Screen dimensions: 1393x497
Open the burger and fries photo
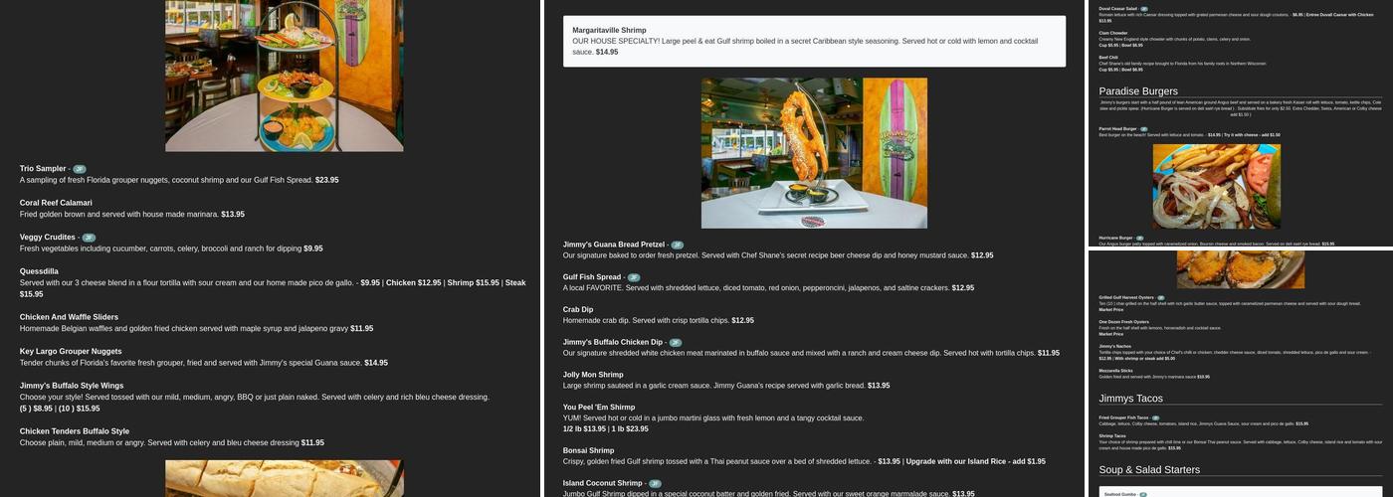tap(1216, 187)
